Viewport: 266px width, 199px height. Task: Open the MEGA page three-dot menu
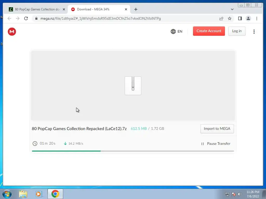click(254, 32)
